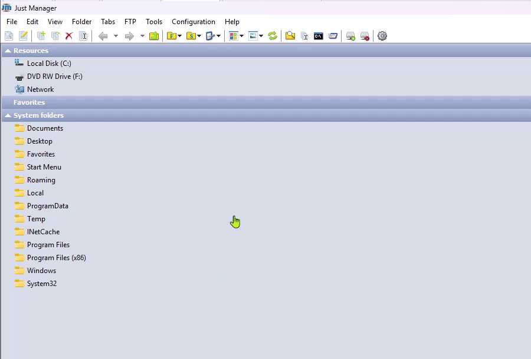Click the disconnect network drive icon
This screenshot has width=531, height=359.
(x=365, y=36)
